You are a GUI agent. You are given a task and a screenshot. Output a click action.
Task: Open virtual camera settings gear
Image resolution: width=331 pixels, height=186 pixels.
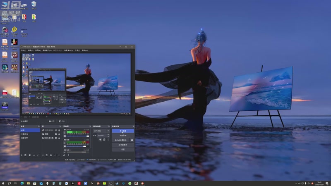pyautogui.click(x=132, y=140)
